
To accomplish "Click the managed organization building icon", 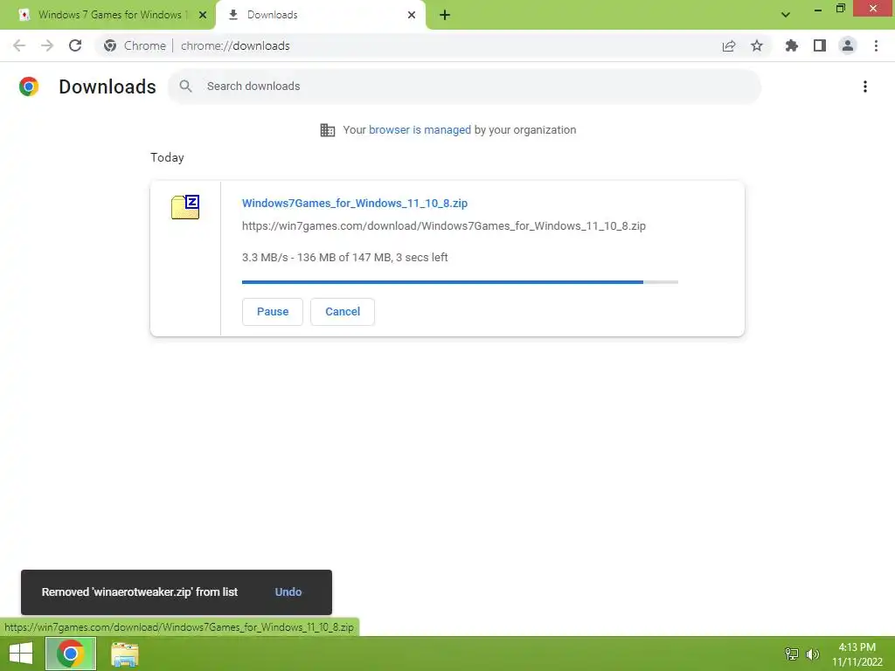I will (327, 130).
